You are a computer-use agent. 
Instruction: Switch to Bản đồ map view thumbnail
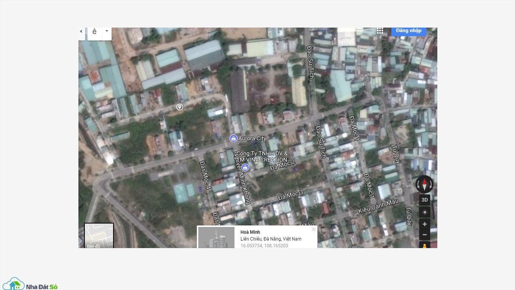coord(99,236)
